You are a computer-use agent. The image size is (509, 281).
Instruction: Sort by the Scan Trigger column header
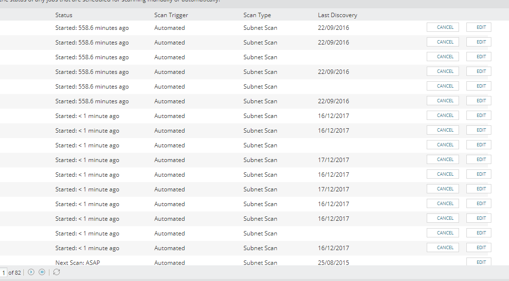[171, 15]
